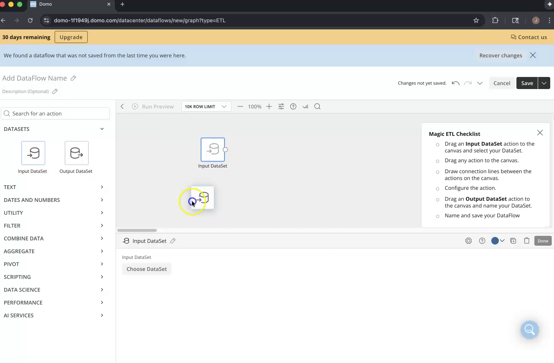
Task: Click the Upgrade button
Action: click(71, 37)
